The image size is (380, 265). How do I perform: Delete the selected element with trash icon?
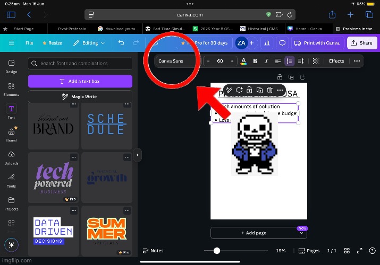click(270, 90)
